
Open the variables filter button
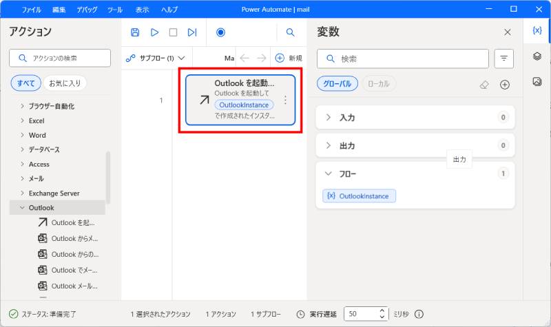[x=504, y=59]
